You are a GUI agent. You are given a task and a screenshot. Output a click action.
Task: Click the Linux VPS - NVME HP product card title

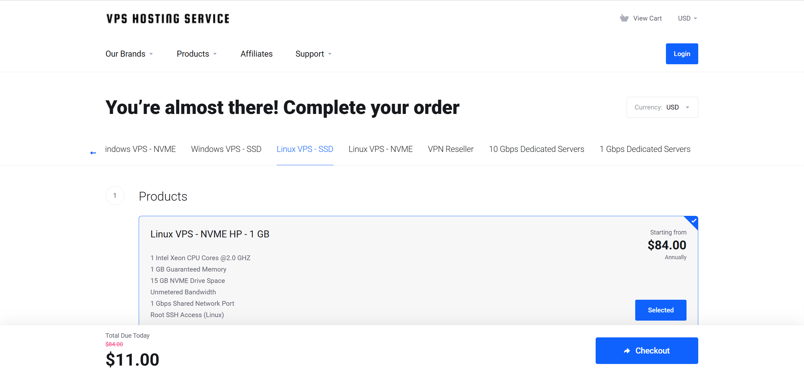point(210,234)
